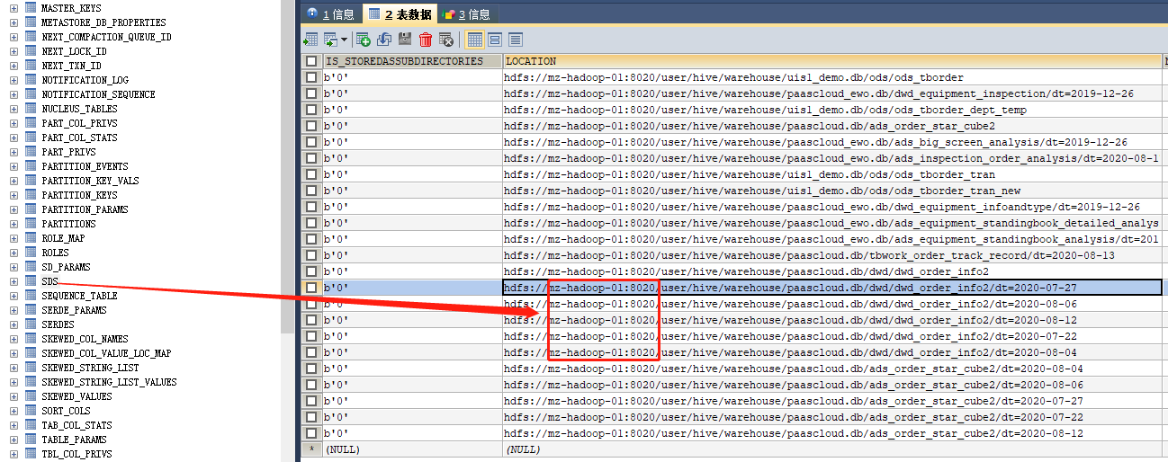
Task: Click the location cell ending ods_tborder_tran
Action: click(831, 174)
